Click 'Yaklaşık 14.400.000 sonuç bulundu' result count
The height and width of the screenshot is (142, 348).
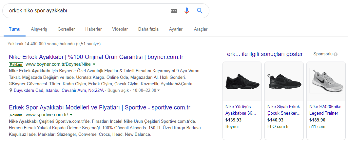pyautogui.click(x=54, y=44)
